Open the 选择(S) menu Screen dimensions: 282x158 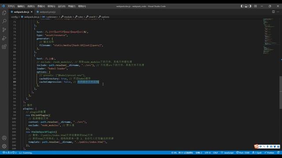point(31,6)
